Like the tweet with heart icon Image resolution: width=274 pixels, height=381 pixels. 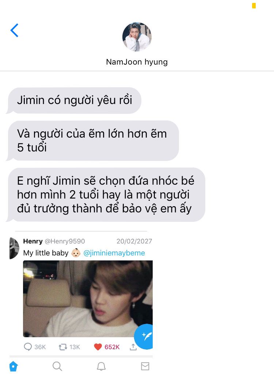pos(98,347)
